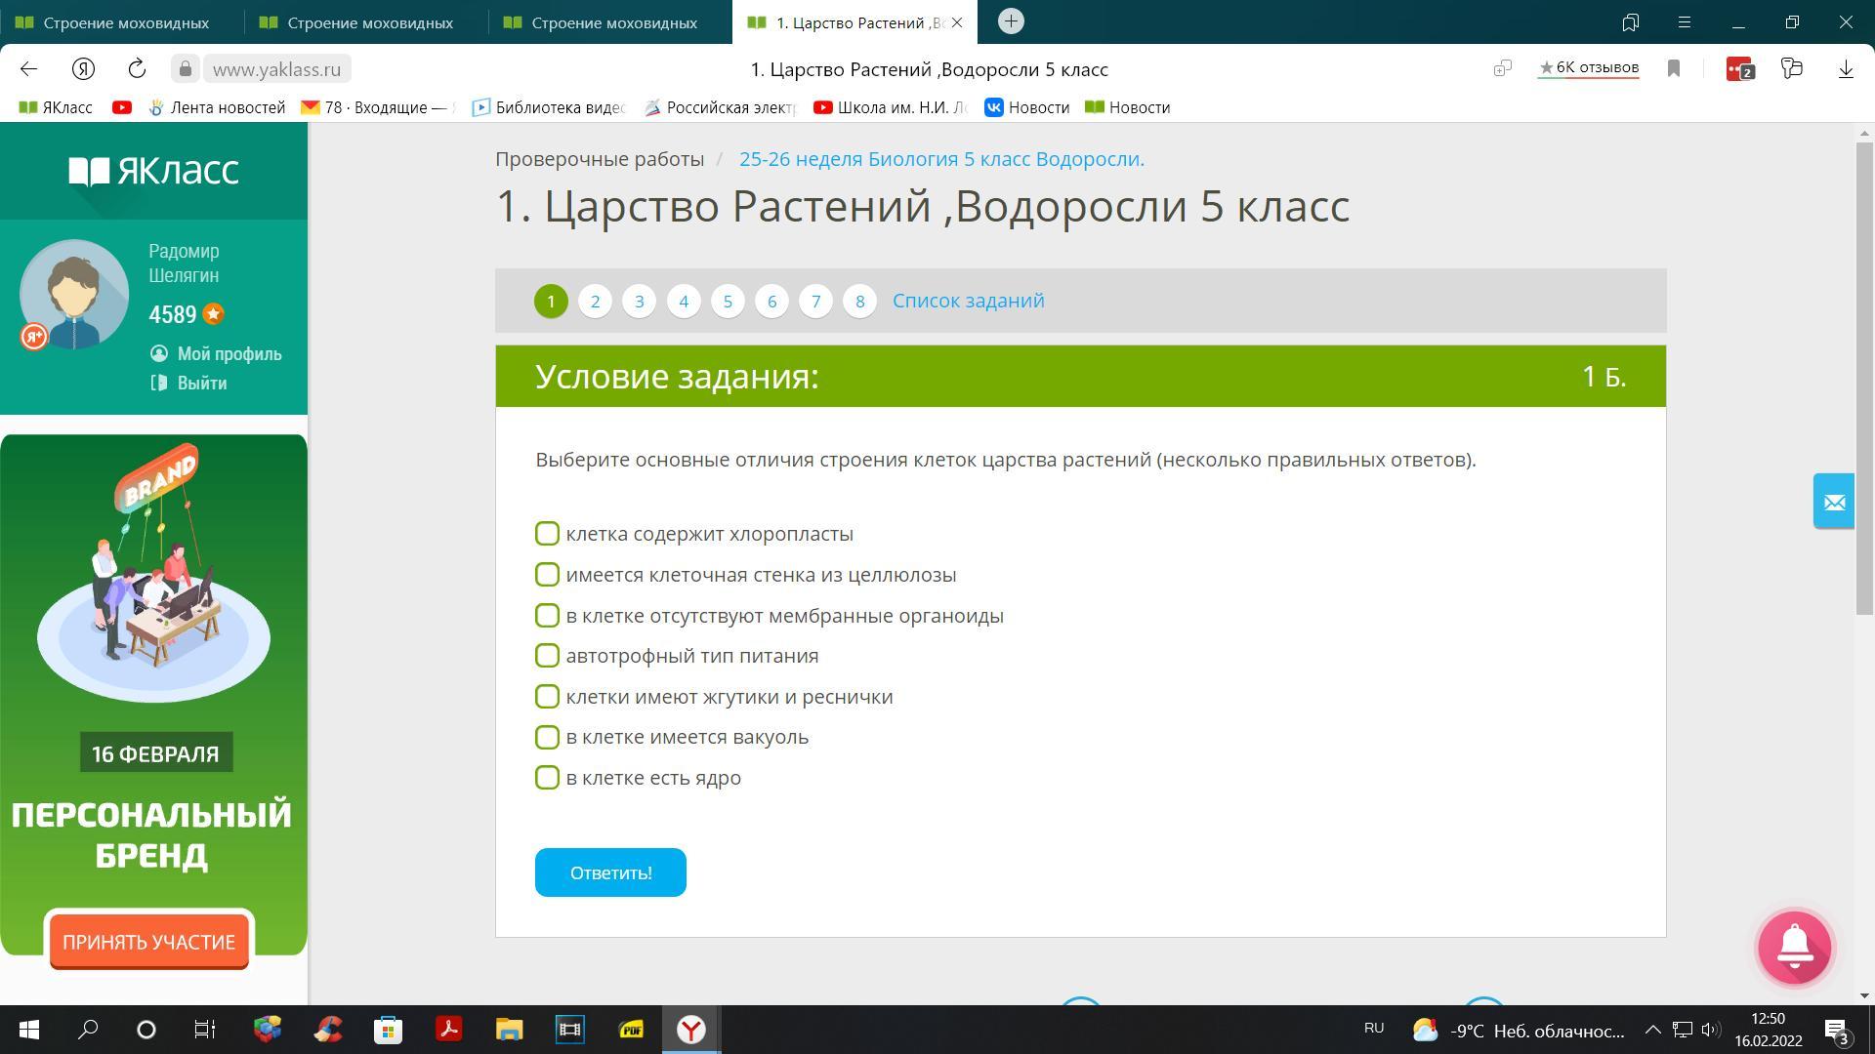Image resolution: width=1875 pixels, height=1054 pixels.
Task: Click the pink notification bell icon
Action: click(1794, 947)
